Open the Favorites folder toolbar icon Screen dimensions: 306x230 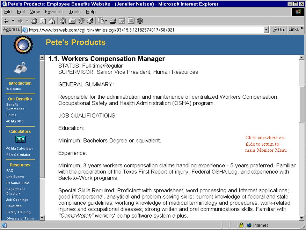[x=72, y=21]
